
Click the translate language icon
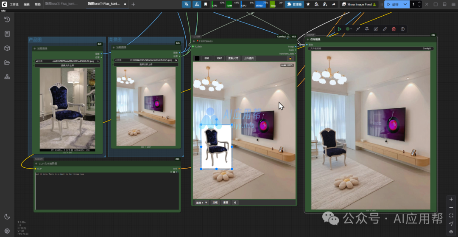(186, 4)
